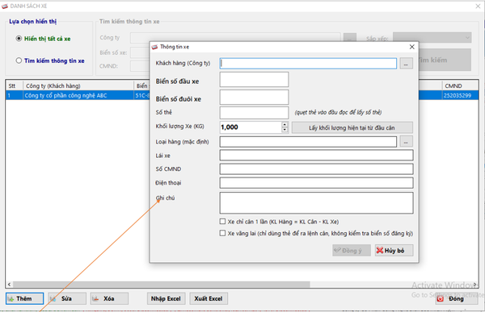Select 'Hiển thị tất cả xe' radio option
This screenshot has width=485, height=312.
tap(19, 39)
